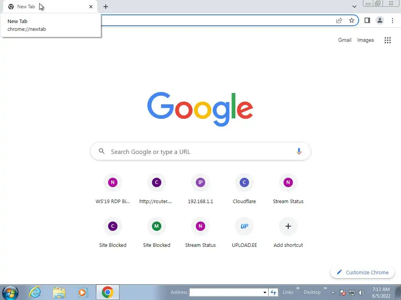Viewport: 401px width, 300px height.
Task: Expand the taskbar Address dropdown arrow
Action: coord(265,292)
